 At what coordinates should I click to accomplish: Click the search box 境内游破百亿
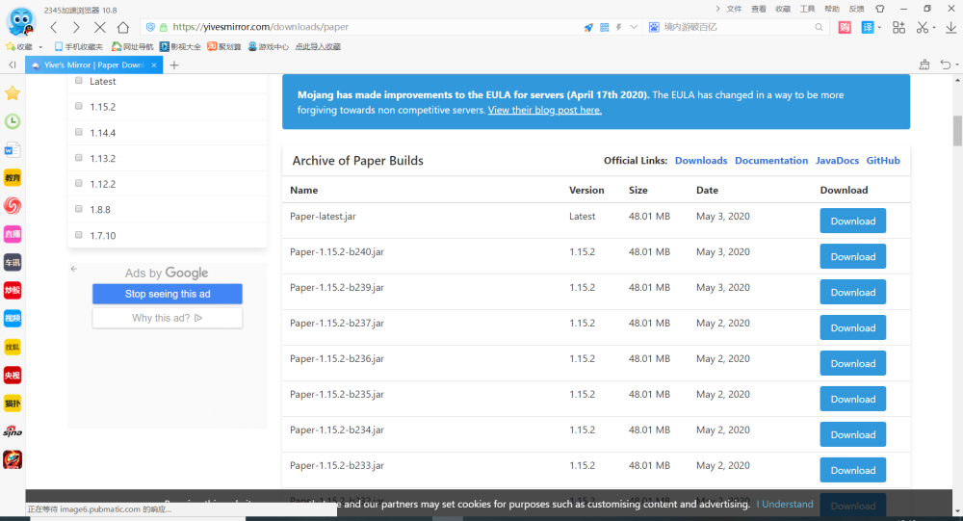click(x=737, y=27)
